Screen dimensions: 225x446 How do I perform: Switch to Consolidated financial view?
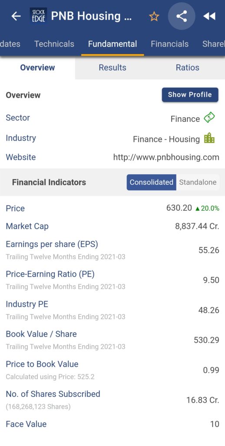(x=152, y=182)
